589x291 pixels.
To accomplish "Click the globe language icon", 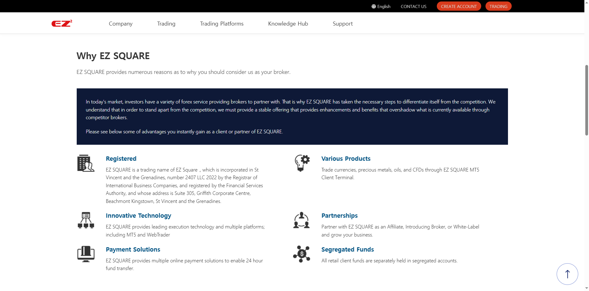I will (373, 6).
